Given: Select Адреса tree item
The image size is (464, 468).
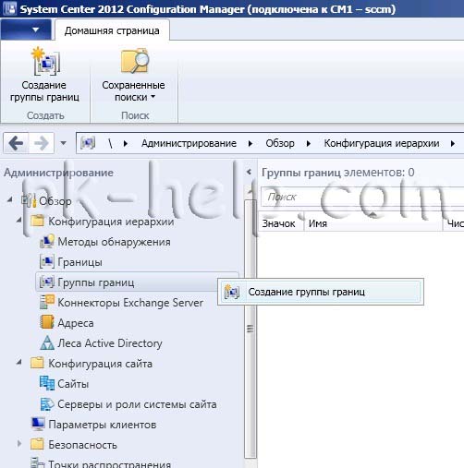Looking at the screenshot, I should pos(76,323).
